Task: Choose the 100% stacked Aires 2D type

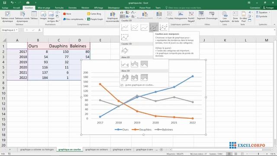Action: click(x=144, y=64)
